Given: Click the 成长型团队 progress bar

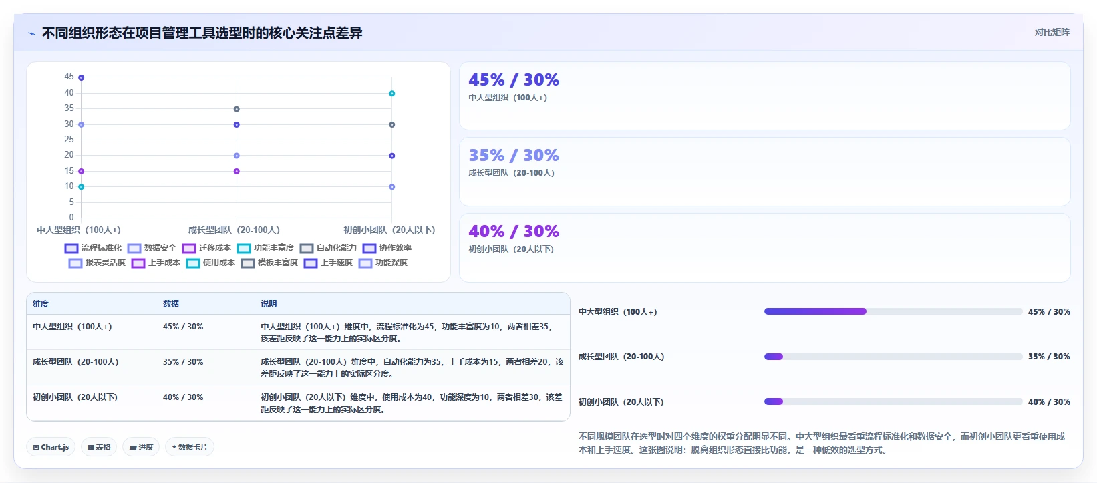Looking at the screenshot, I should coord(893,357).
